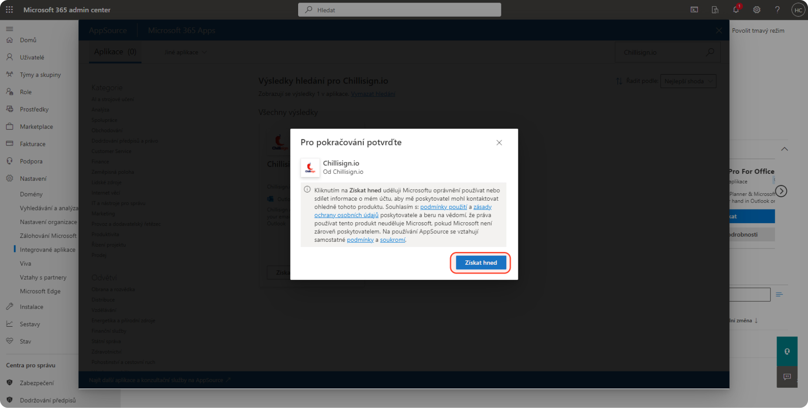Click AppSource footer link for more apps

coord(159,380)
